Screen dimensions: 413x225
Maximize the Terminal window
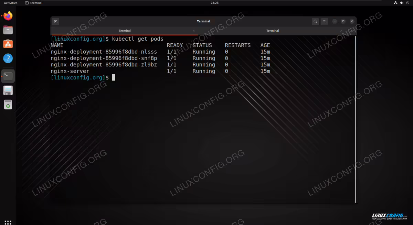(343, 21)
